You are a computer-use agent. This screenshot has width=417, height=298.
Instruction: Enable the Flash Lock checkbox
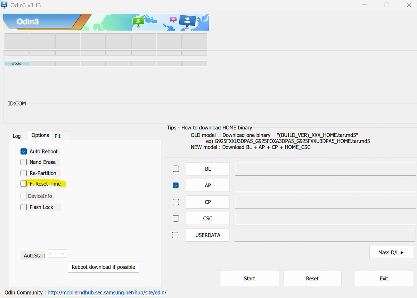click(24, 207)
